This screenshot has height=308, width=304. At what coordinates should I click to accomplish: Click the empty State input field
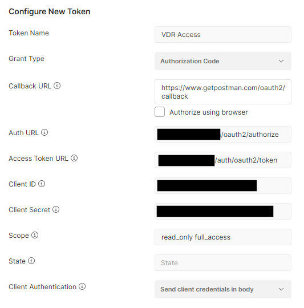click(x=223, y=262)
